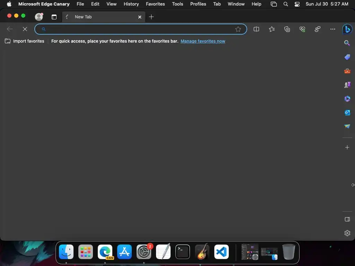
Task: Add a new app to the sidebar
Action: click(x=347, y=148)
